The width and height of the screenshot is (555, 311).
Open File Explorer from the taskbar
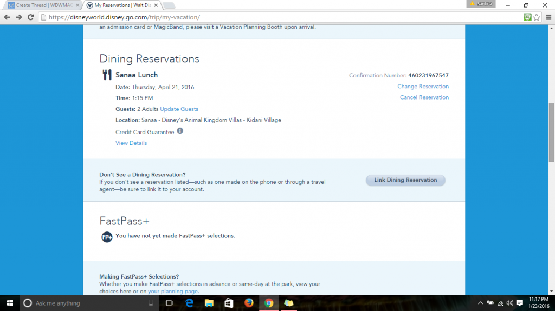click(209, 303)
